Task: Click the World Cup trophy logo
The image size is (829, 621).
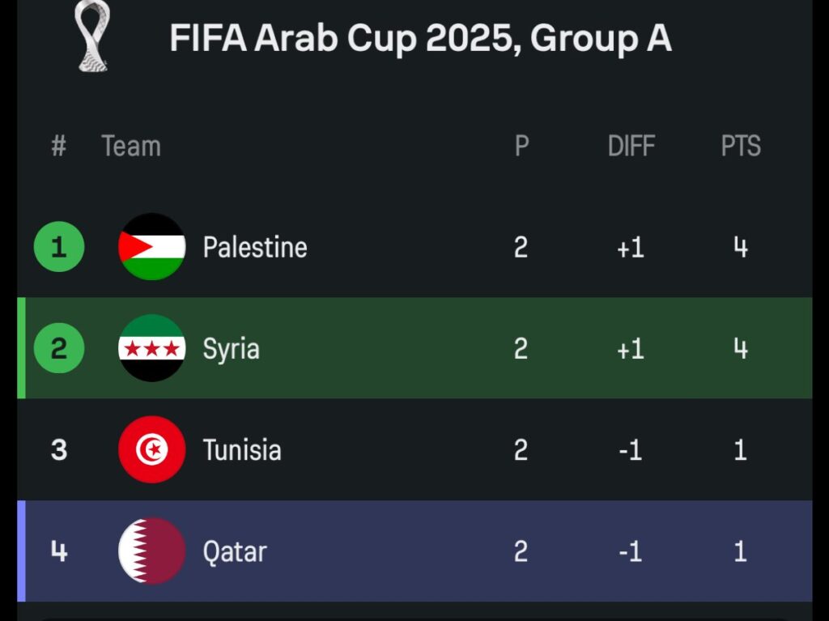Action: click(x=91, y=36)
